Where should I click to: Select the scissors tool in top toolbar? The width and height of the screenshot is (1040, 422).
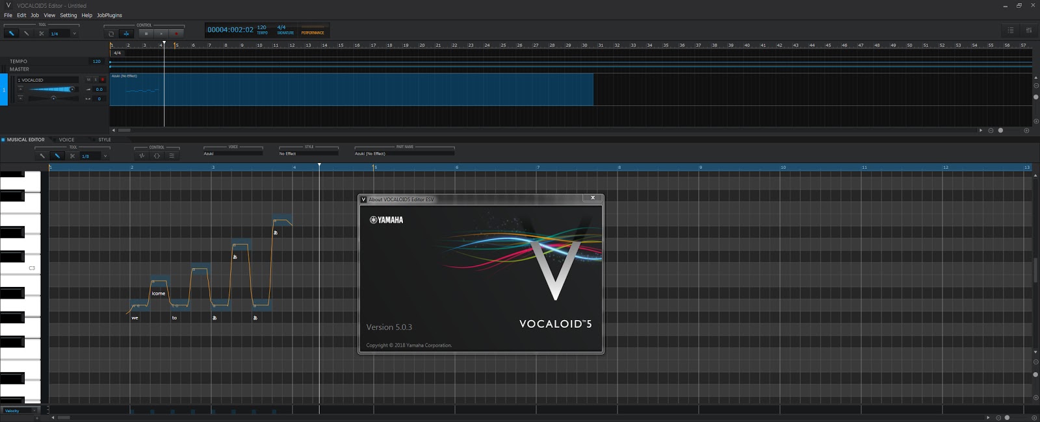pos(41,33)
